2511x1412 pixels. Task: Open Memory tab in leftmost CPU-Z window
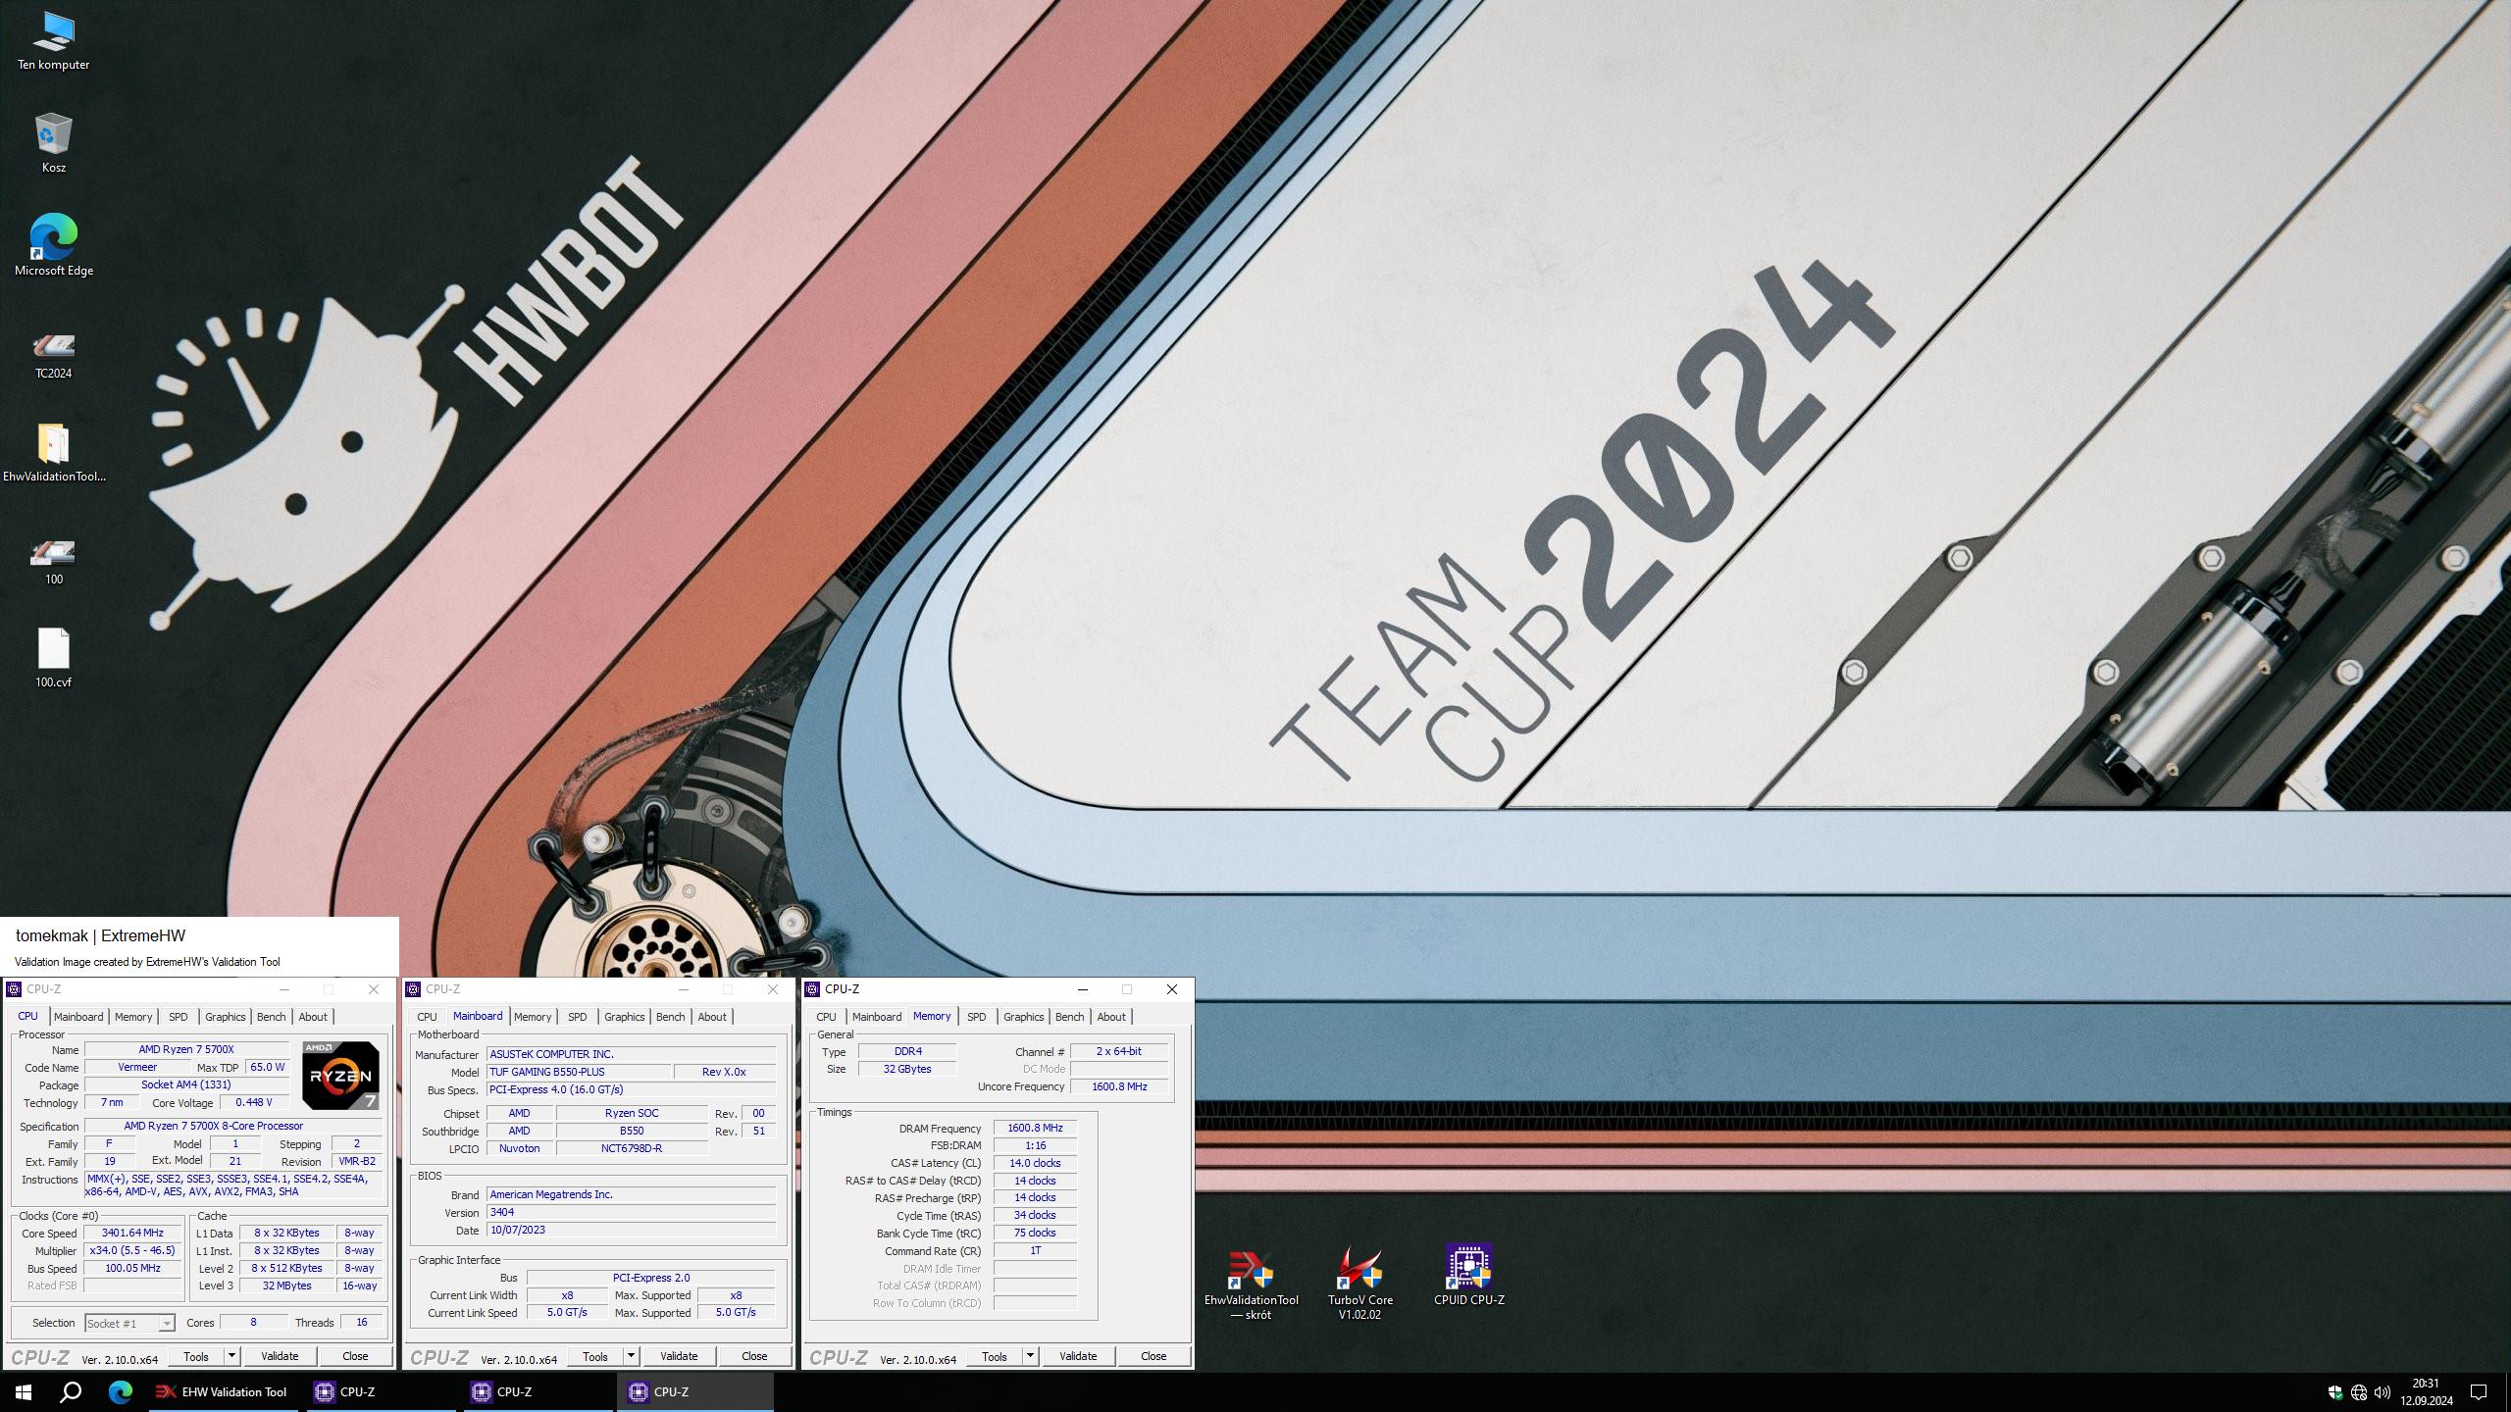coord(133,1017)
